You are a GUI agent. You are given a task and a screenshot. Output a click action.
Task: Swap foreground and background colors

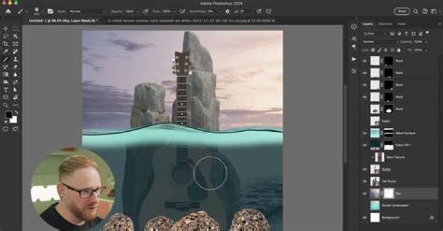16,112
